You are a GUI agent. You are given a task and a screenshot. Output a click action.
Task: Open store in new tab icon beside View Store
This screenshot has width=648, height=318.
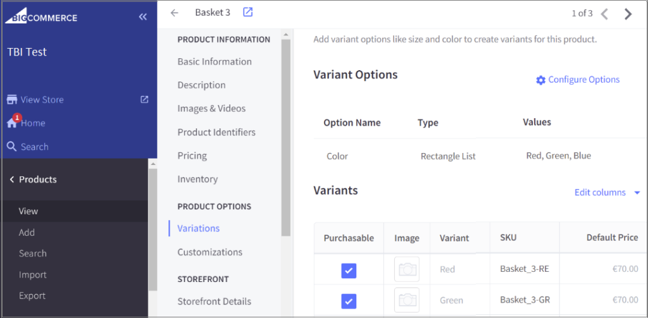click(x=144, y=99)
